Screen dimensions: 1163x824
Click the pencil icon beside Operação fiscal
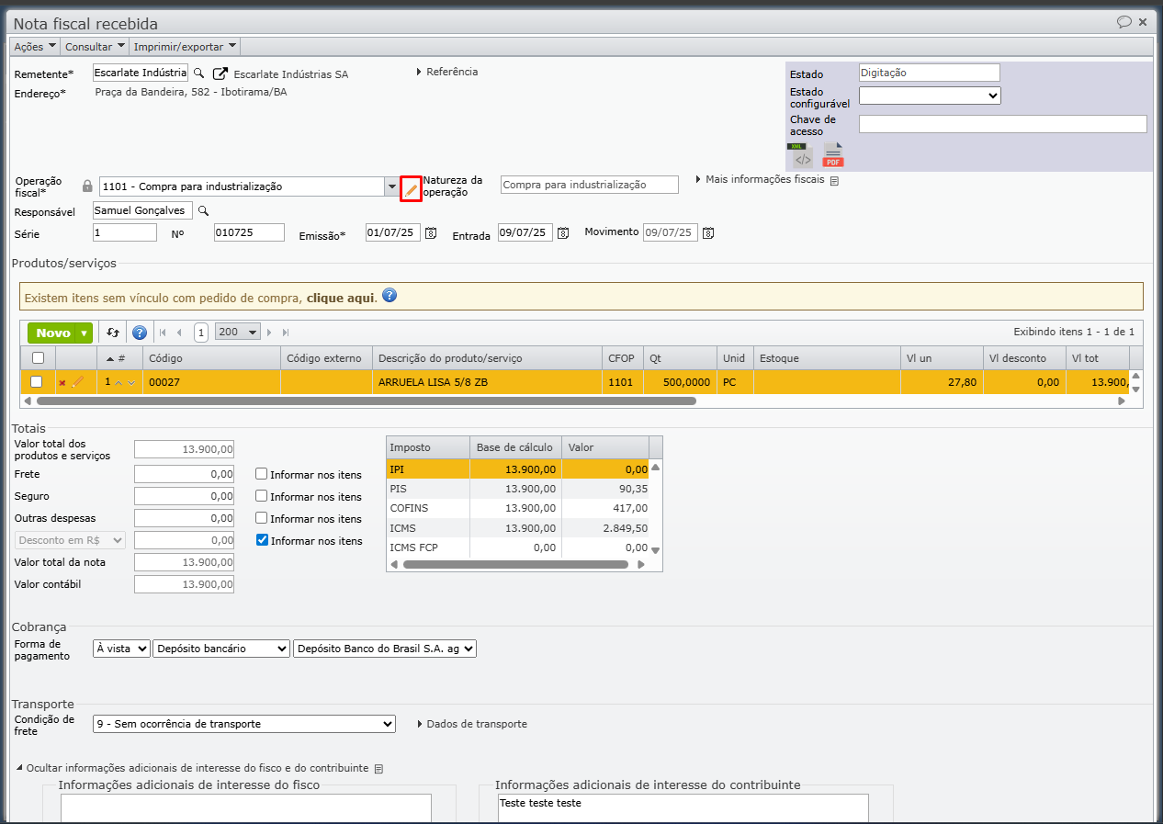click(x=411, y=188)
